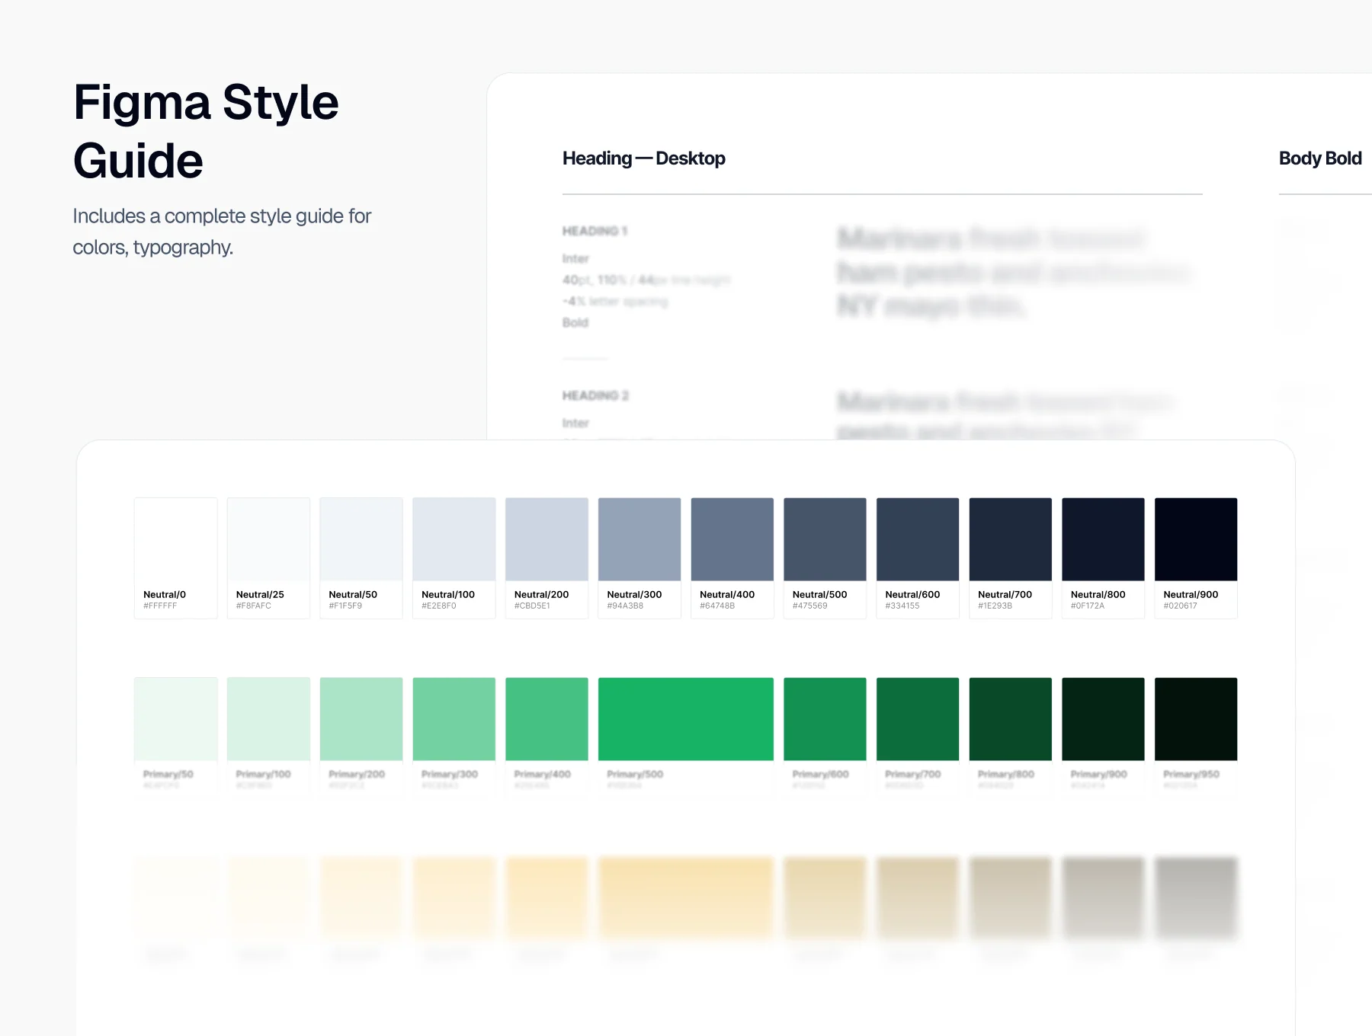The height and width of the screenshot is (1036, 1372).
Task: Select the hex code "#0F172A"
Action: click(x=1088, y=606)
